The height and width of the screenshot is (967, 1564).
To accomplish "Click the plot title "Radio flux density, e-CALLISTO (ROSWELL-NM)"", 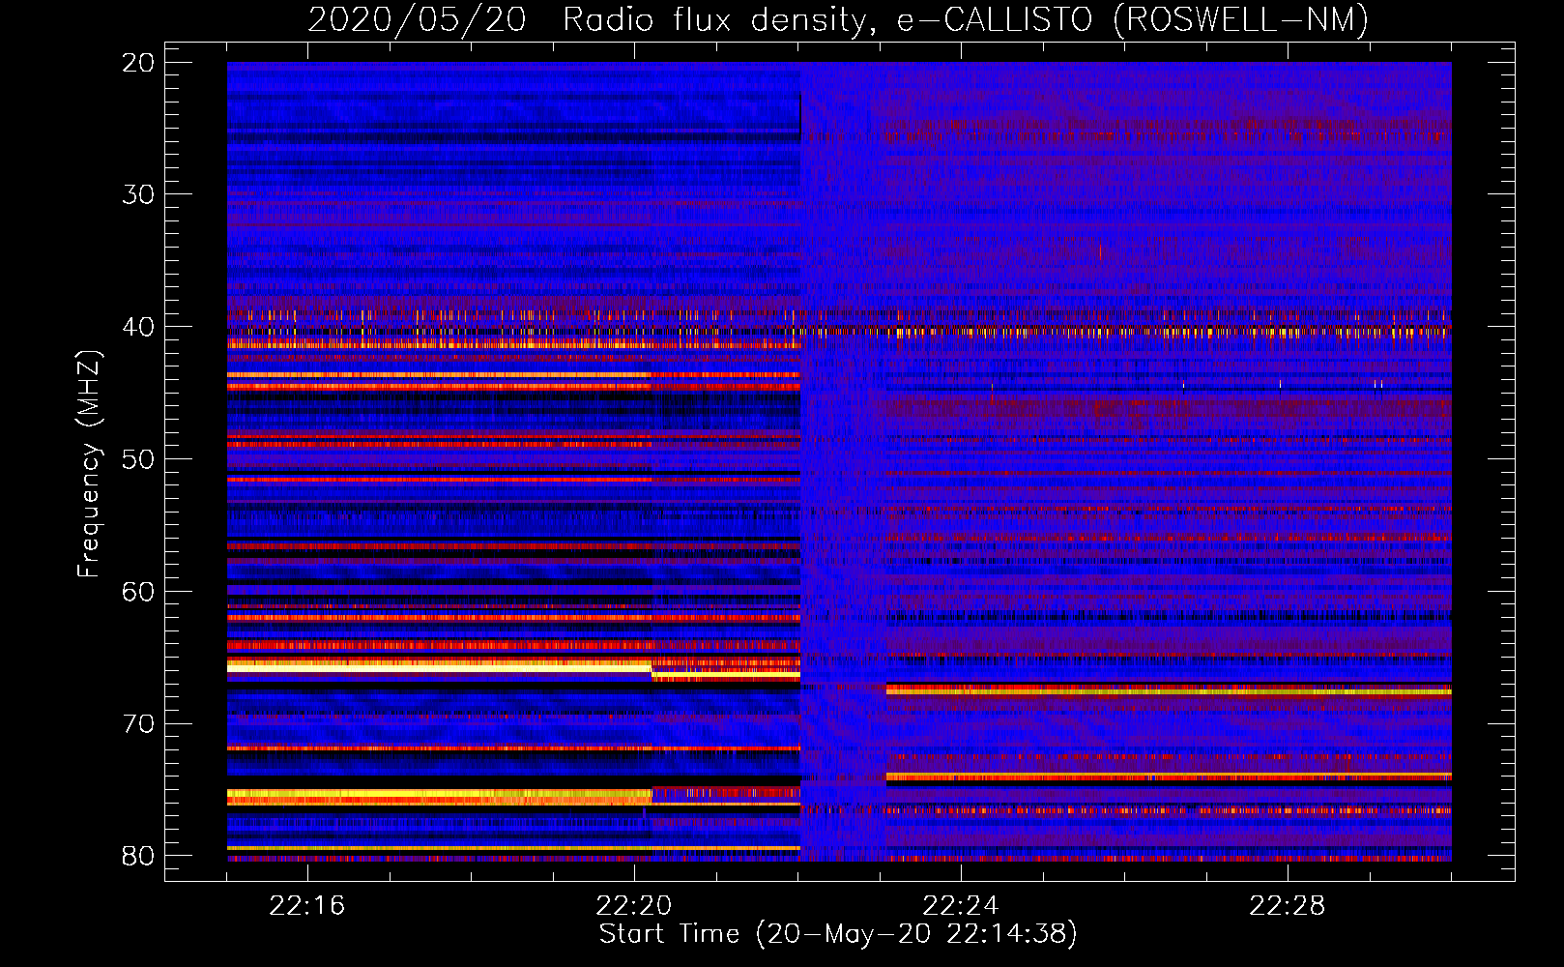I will [x=966, y=19].
